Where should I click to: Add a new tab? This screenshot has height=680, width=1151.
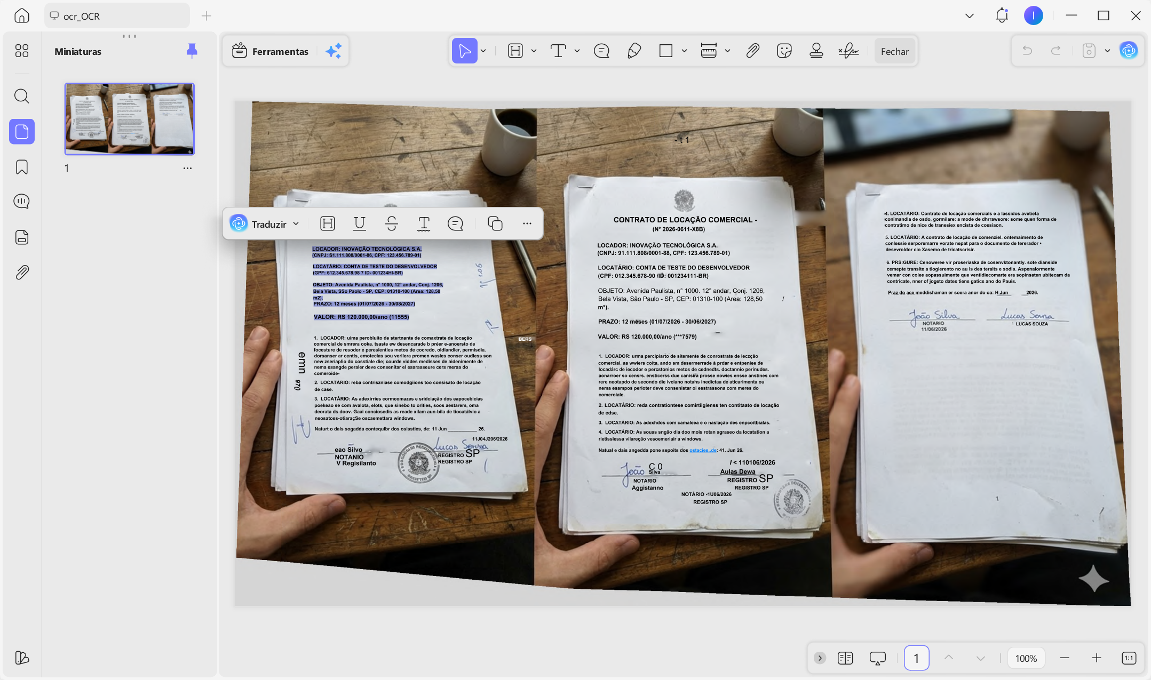207,16
